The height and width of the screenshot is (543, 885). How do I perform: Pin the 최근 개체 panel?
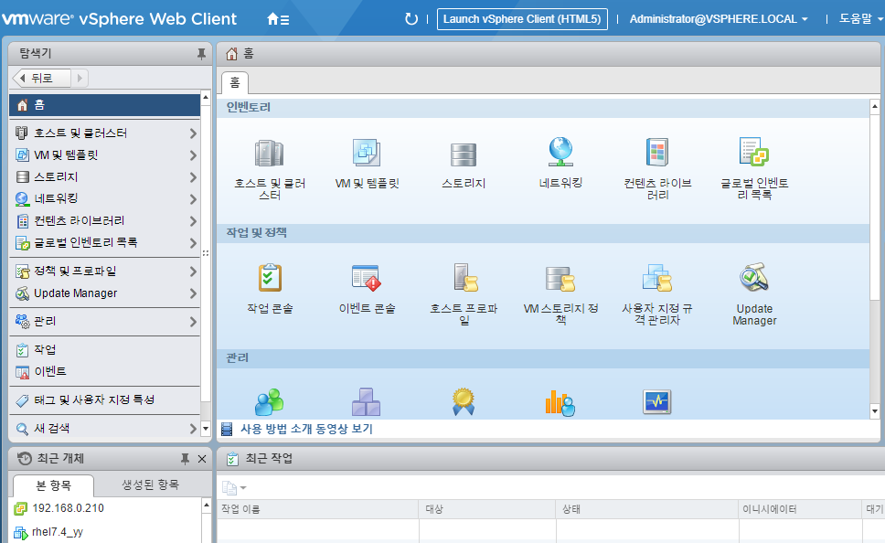coord(185,459)
